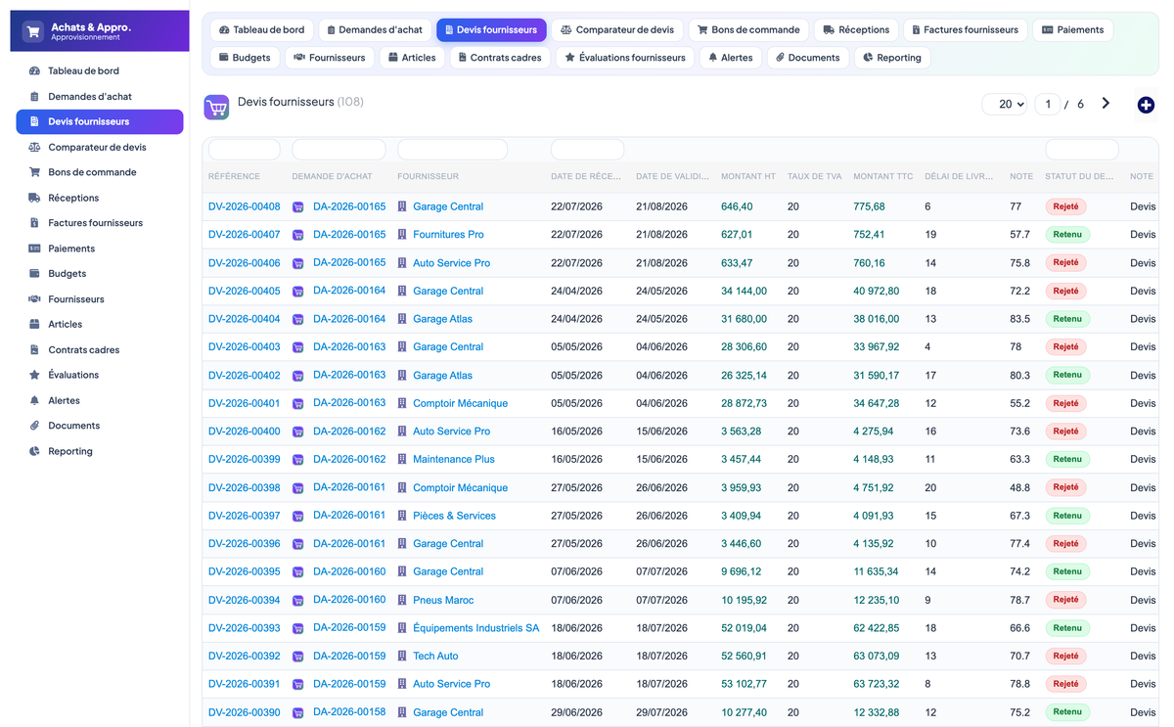Click the invoice icon beside sidebar Factures fournisseurs
The width and height of the screenshot is (1174, 727).
(x=35, y=223)
